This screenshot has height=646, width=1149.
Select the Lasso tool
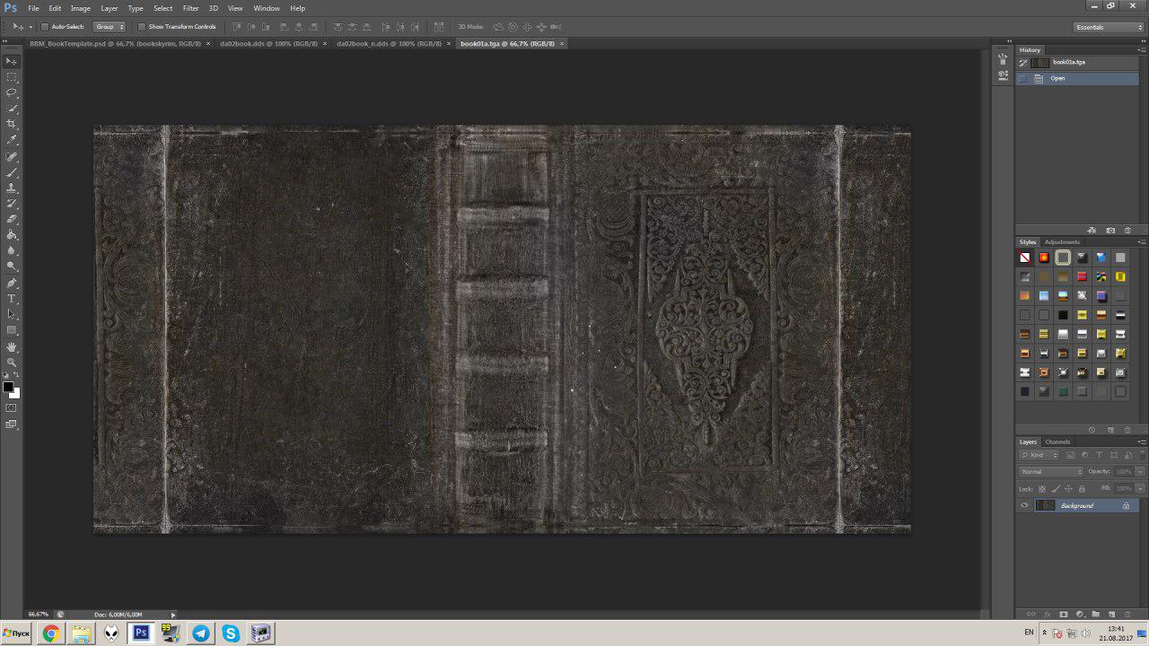(12, 92)
